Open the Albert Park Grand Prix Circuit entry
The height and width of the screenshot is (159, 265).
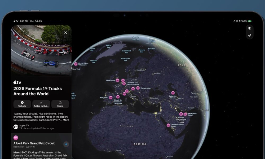pyautogui.click(x=34, y=143)
